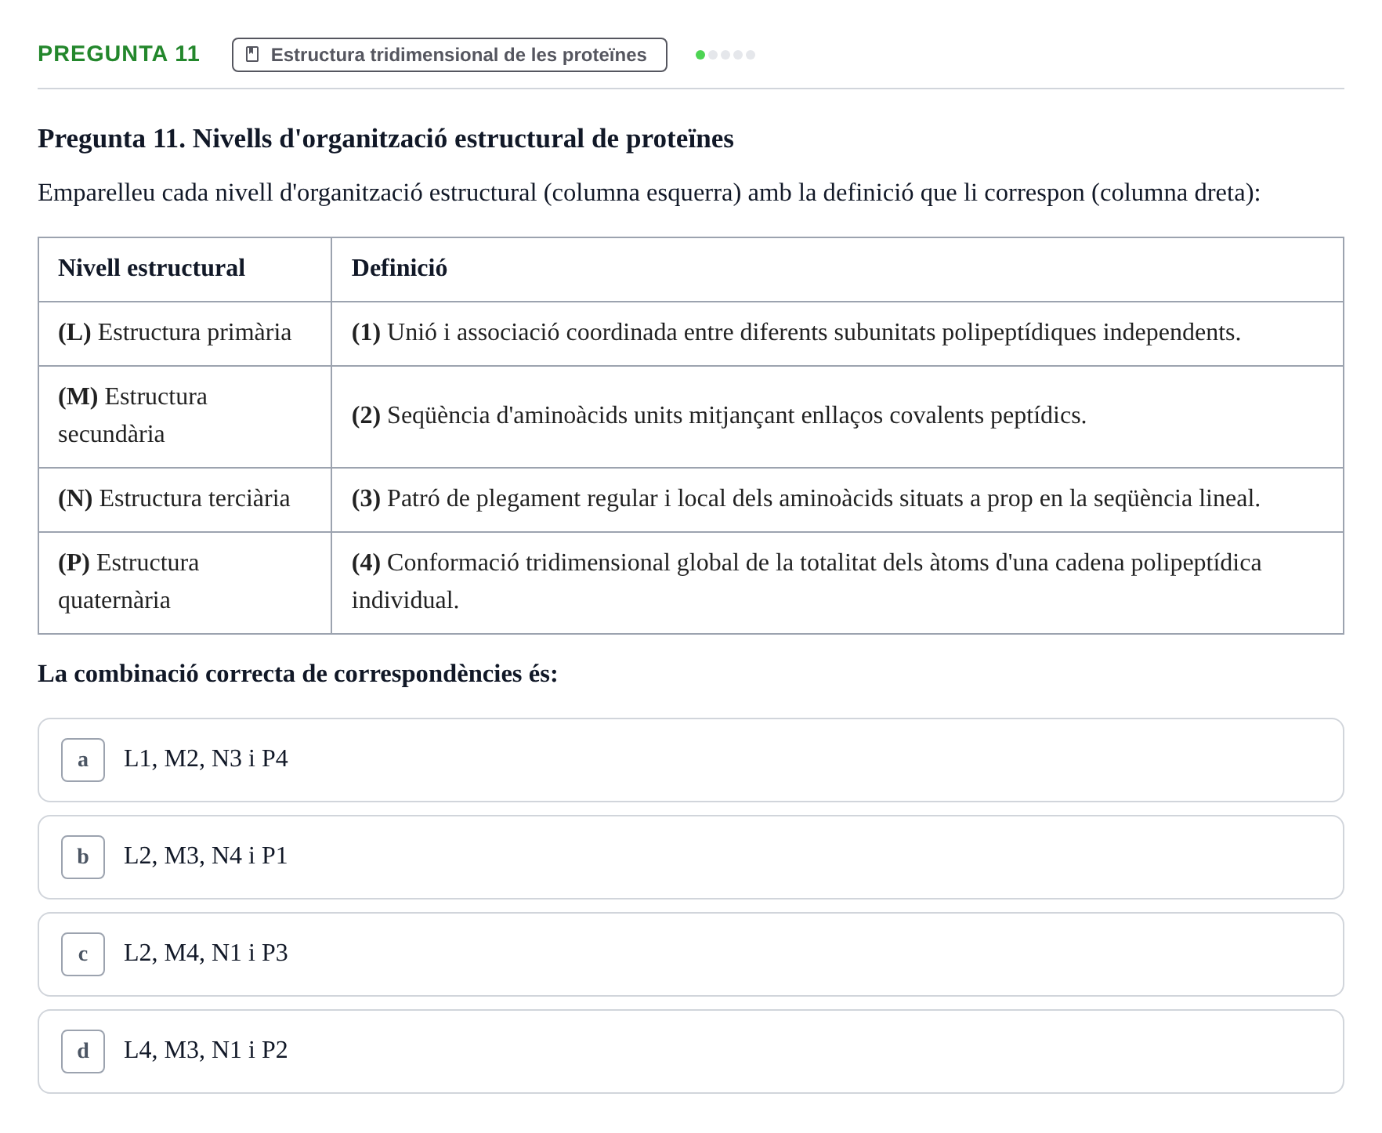Click the '(M) Estructura secundària' cell
This screenshot has height=1133, width=1382.
(x=185, y=417)
